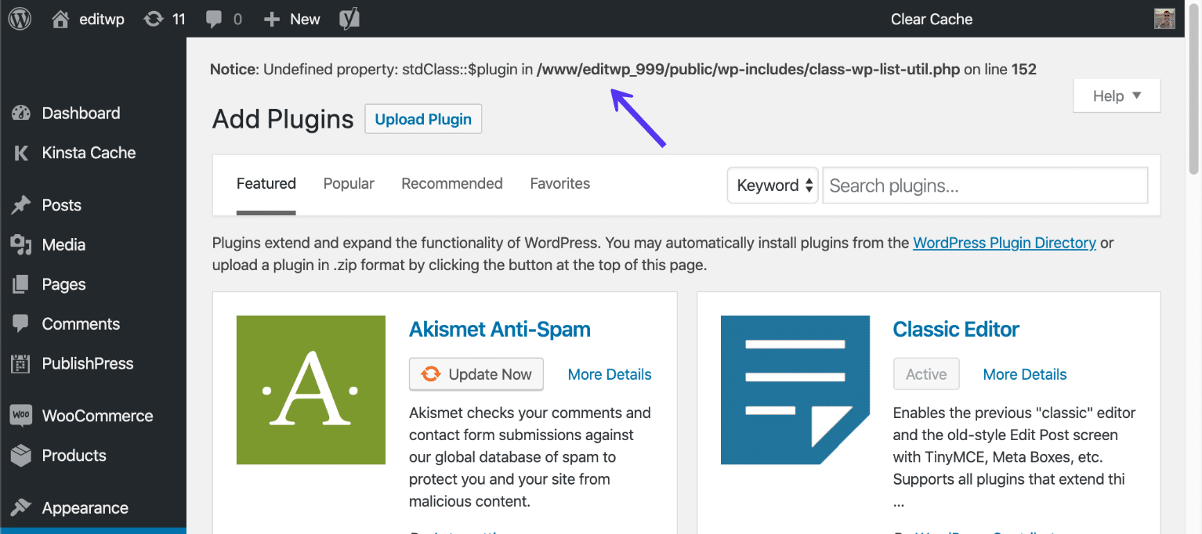The width and height of the screenshot is (1202, 534).
Task: Select the Kinsta Cache sidebar icon
Action: pos(21,153)
